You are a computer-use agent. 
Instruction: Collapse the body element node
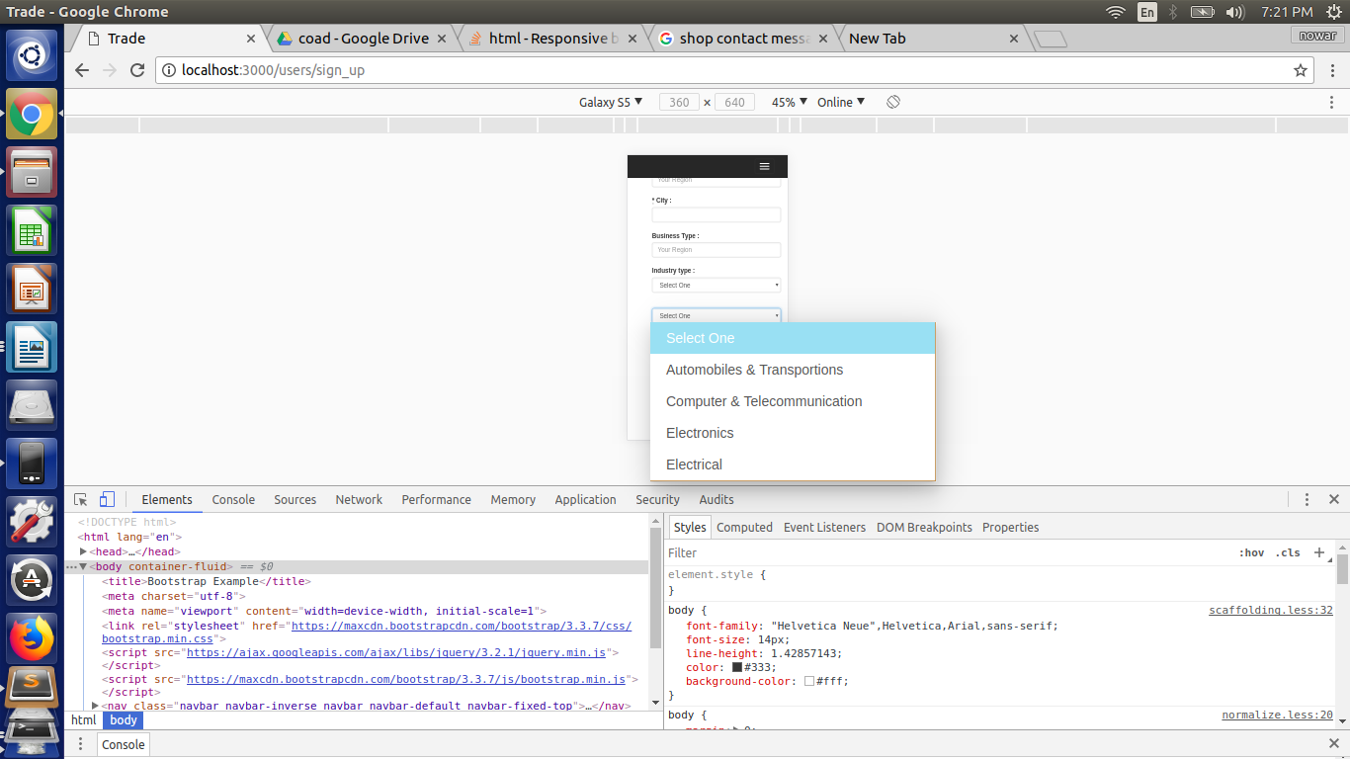coord(84,566)
